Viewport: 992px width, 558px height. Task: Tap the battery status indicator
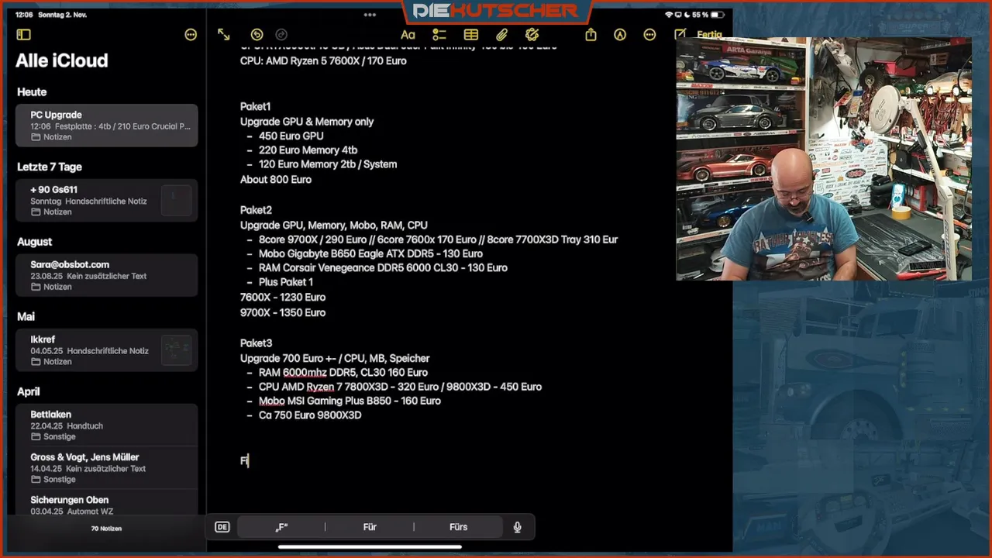tap(718, 15)
